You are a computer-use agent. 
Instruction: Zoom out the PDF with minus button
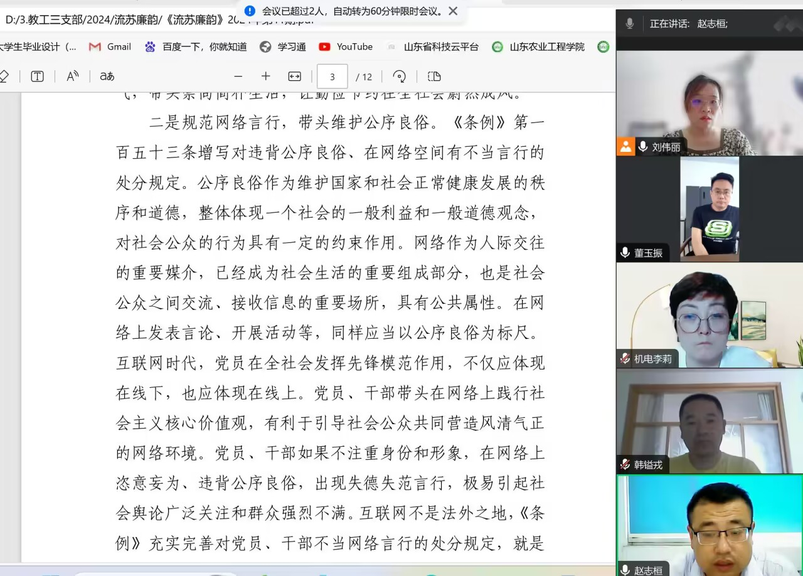pyautogui.click(x=238, y=77)
